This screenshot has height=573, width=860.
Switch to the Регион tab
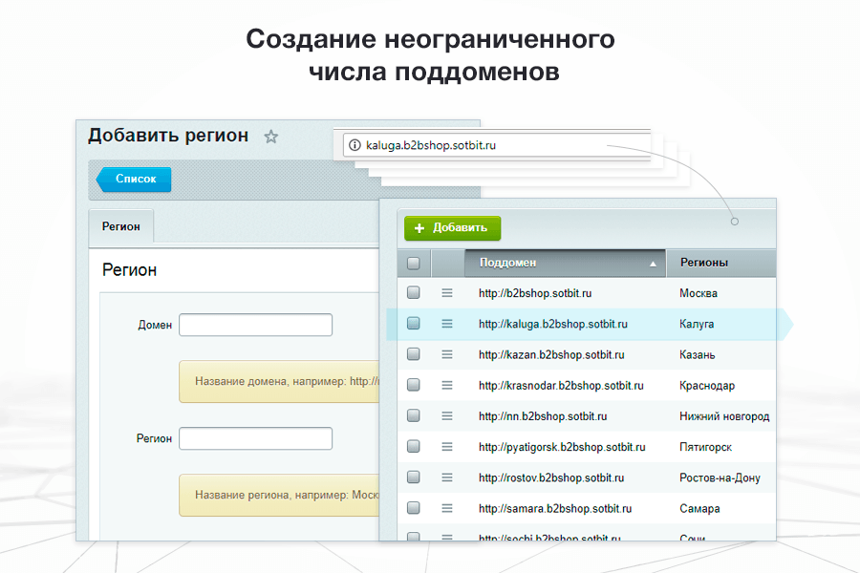(121, 226)
